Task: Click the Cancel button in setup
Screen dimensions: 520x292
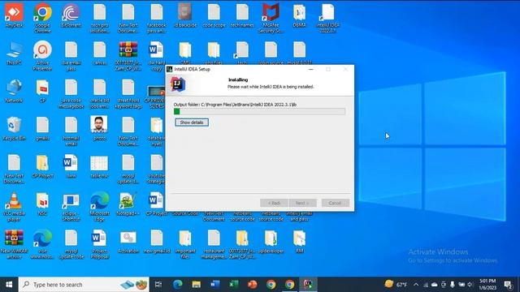Action: (335, 203)
